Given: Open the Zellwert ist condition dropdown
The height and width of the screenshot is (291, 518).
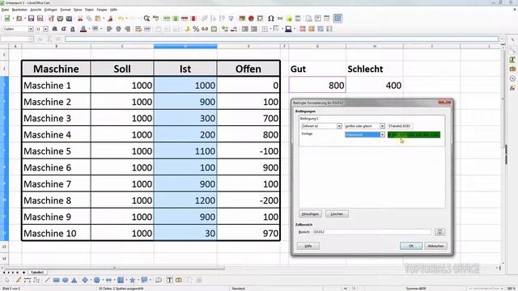Looking at the screenshot, I should (x=339, y=126).
